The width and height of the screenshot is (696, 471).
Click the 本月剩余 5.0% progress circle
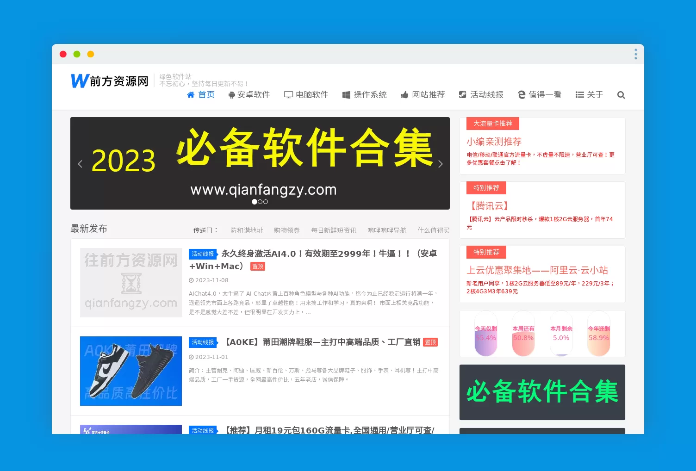pyautogui.click(x=561, y=333)
